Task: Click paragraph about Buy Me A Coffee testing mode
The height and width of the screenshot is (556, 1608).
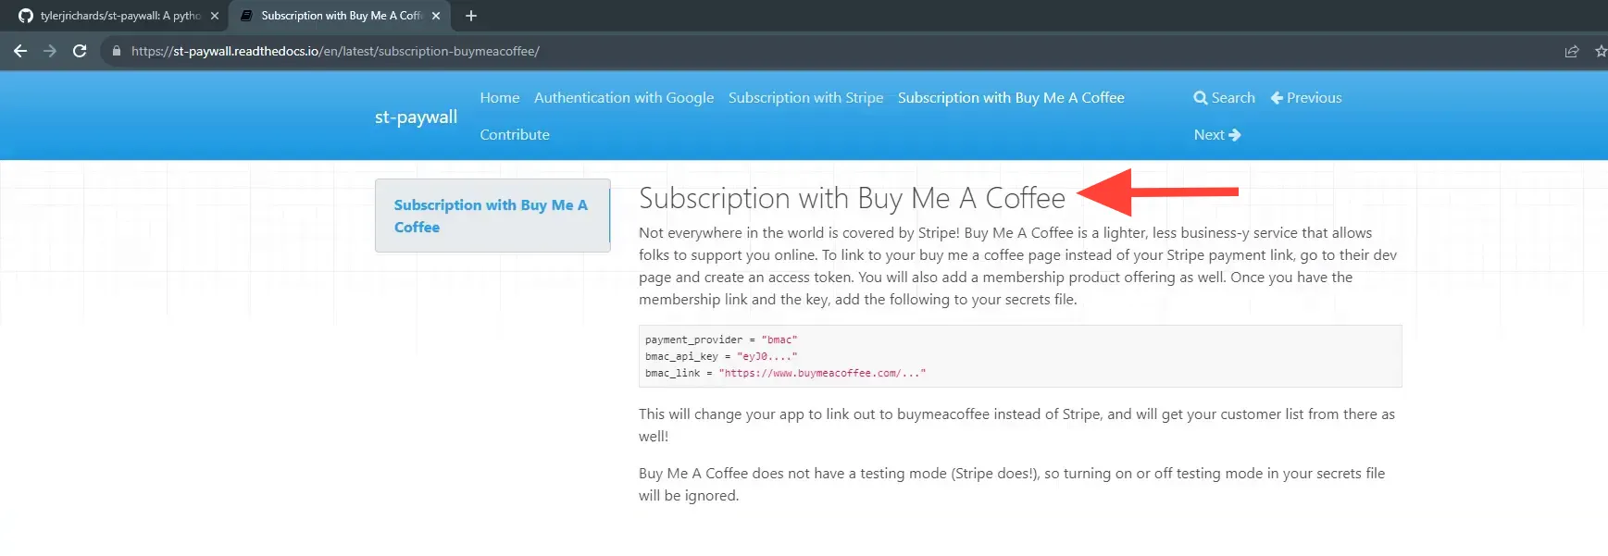Action: click(1012, 485)
